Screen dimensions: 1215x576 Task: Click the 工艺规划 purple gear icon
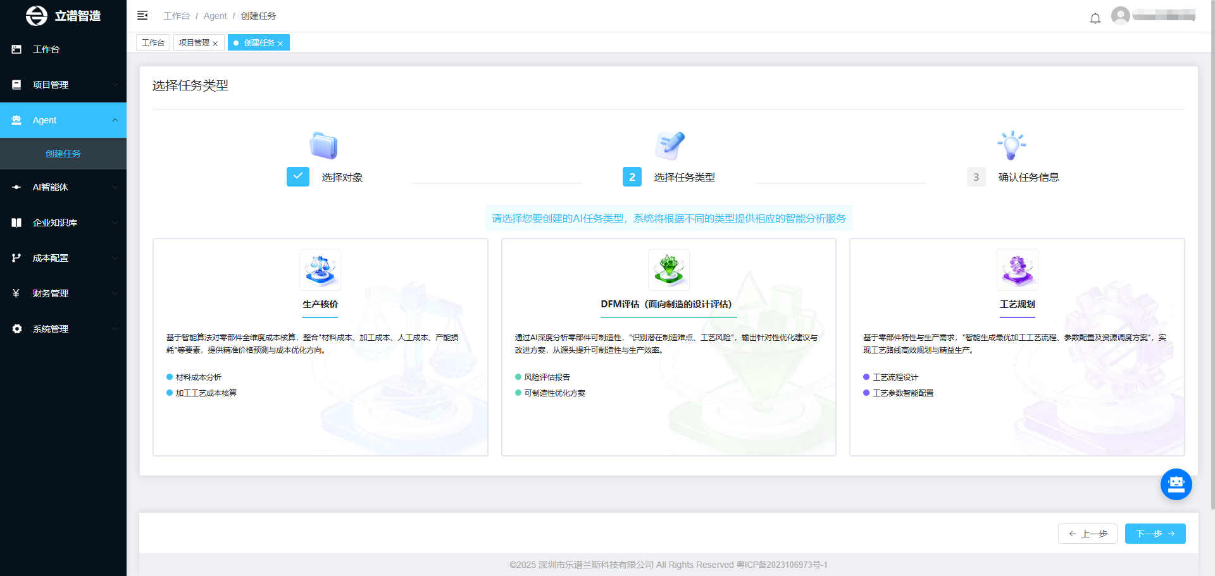[1017, 269]
